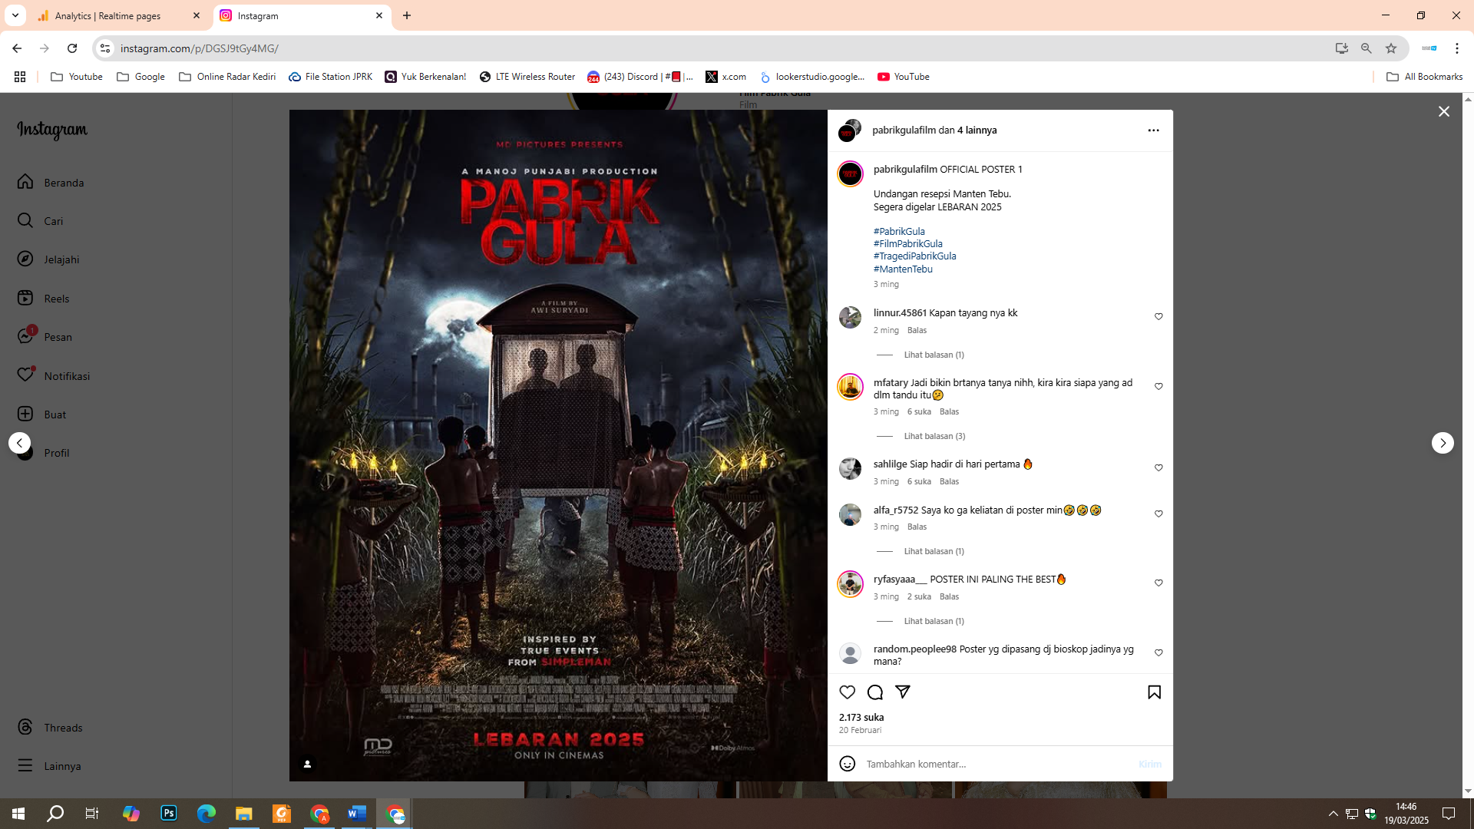The image size is (1474, 829).
Task: Open hashtag #PabrikGula
Action: [x=899, y=232]
